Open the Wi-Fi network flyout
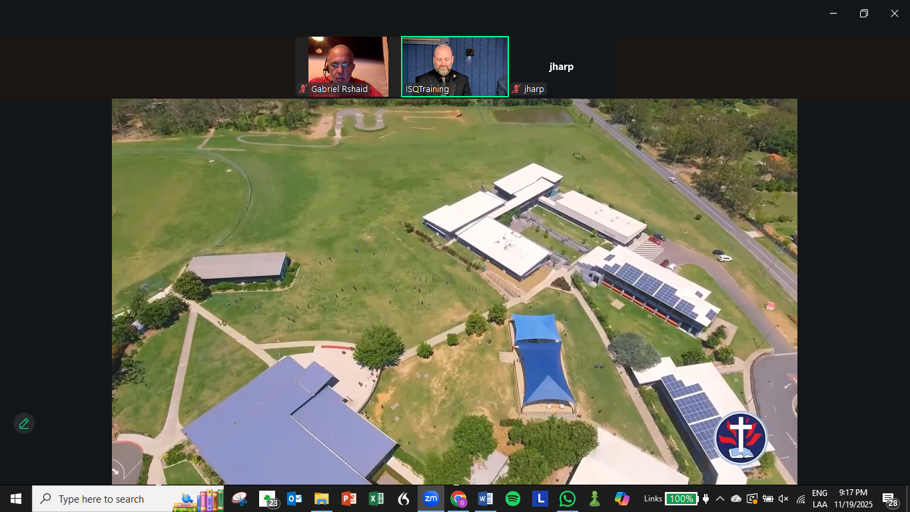 800,499
